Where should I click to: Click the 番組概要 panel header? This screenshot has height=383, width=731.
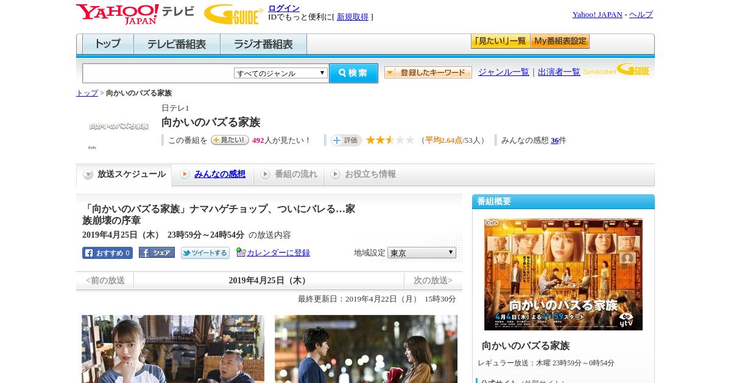pyautogui.click(x=563, y=201)
